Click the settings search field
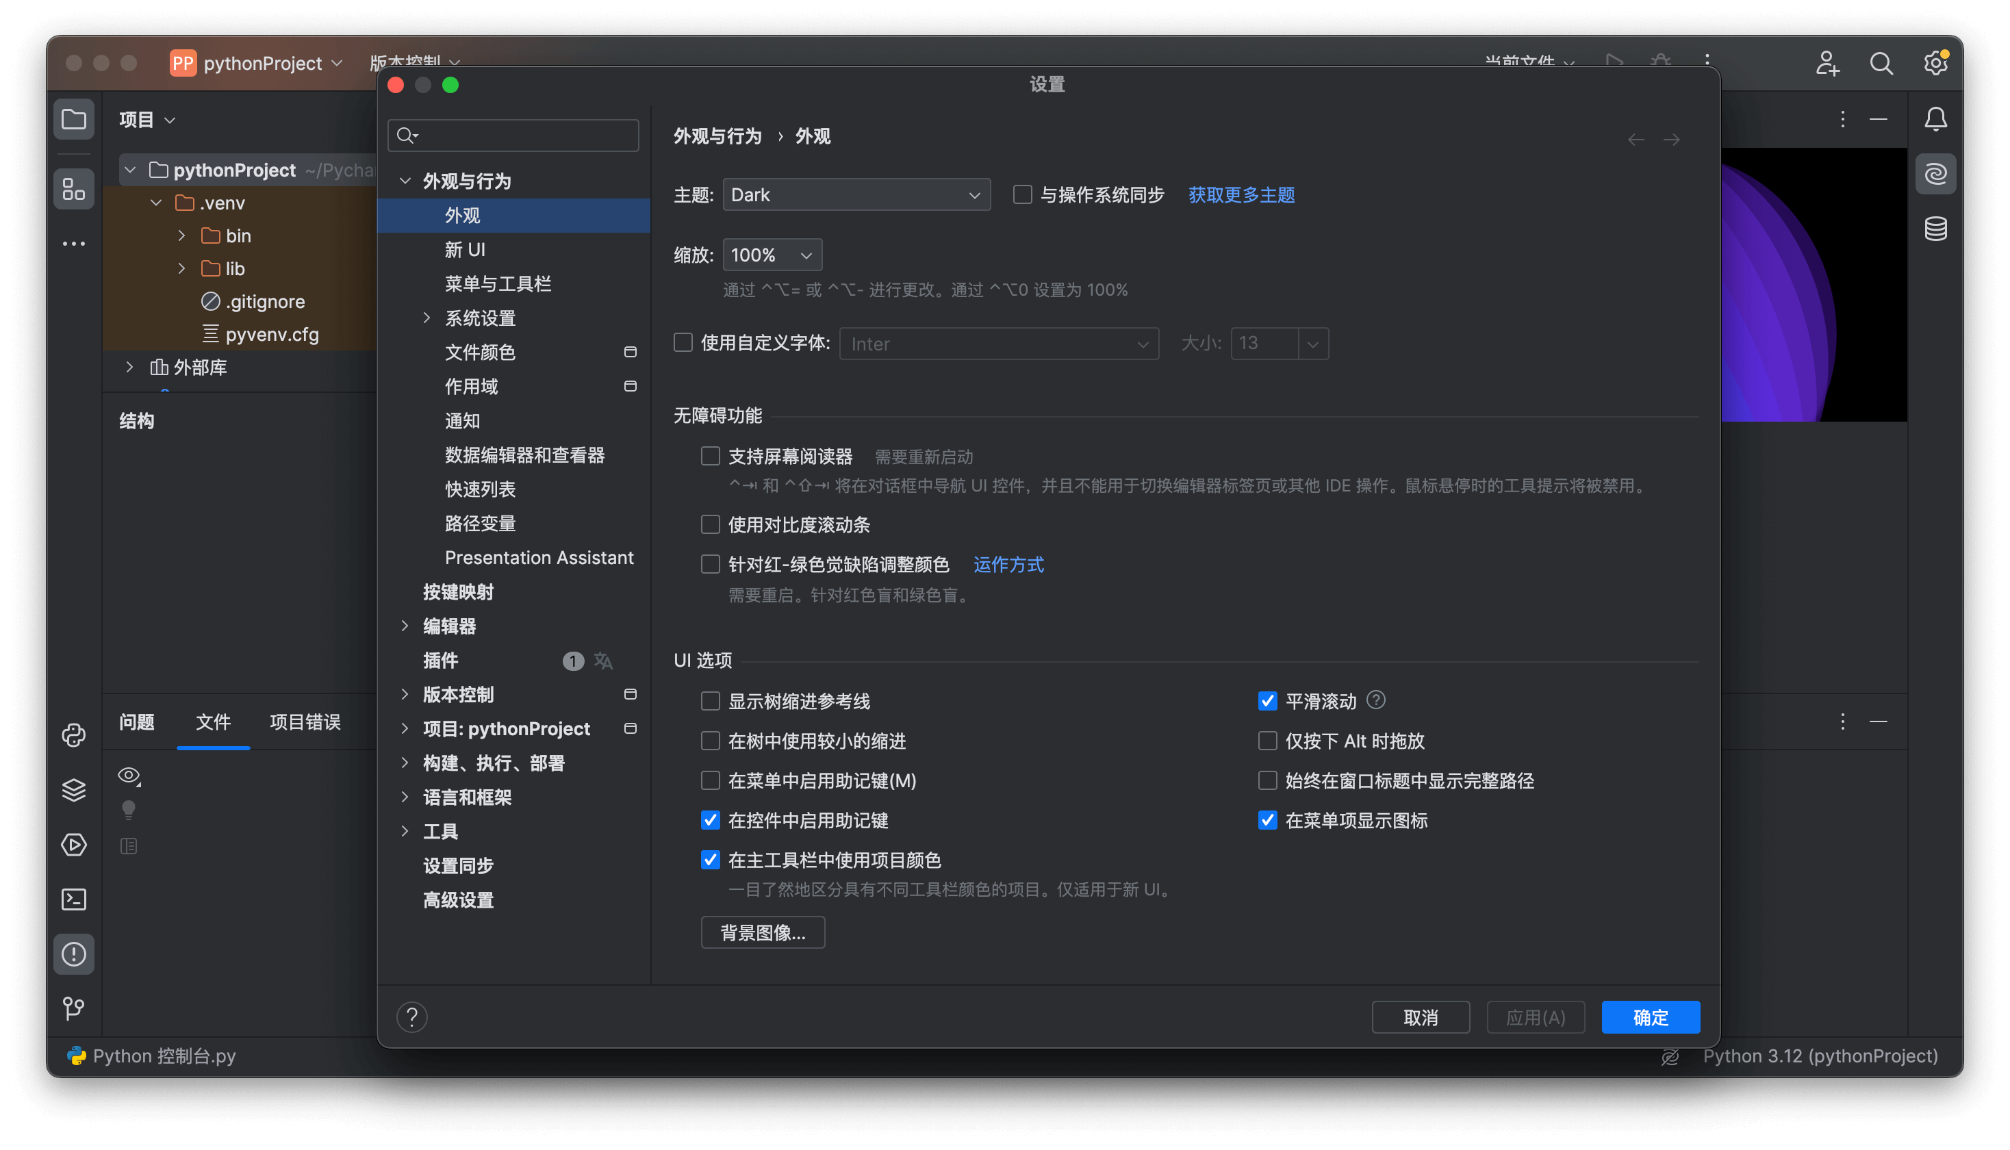 [513, 135]
